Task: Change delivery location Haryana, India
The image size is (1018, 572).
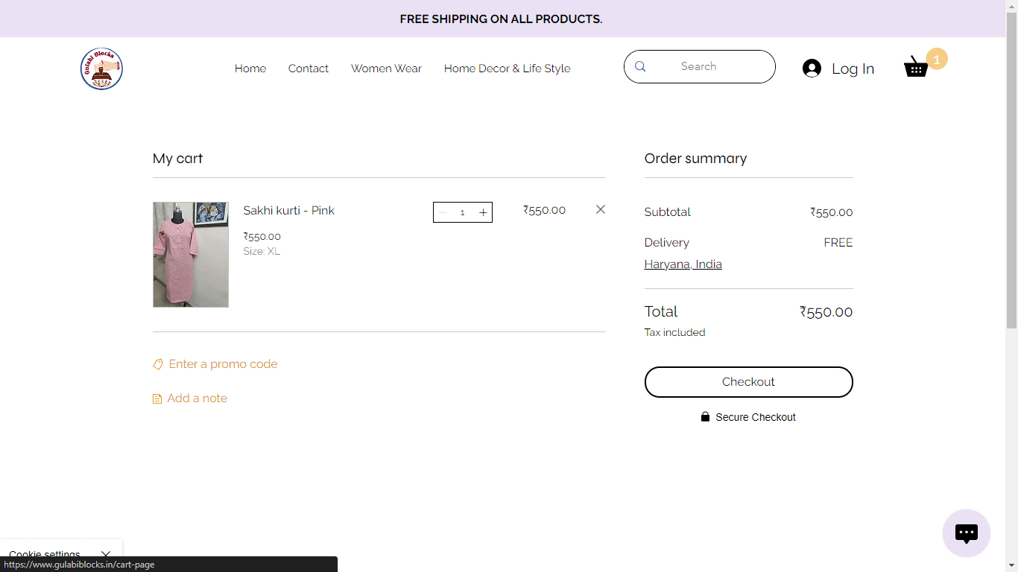Action: (683, 264)
